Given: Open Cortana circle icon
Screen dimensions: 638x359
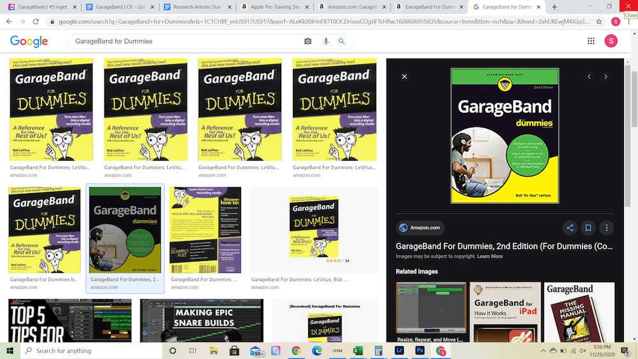Looking at the screenshot, I should tap(172, 351).
